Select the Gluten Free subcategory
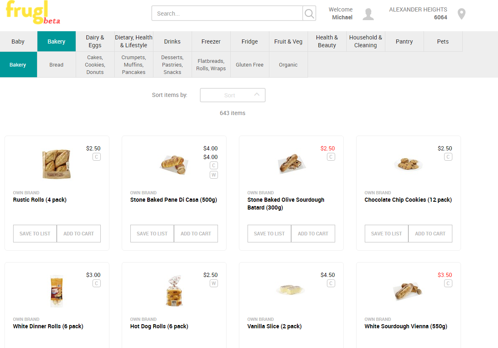 click(250, 65)
